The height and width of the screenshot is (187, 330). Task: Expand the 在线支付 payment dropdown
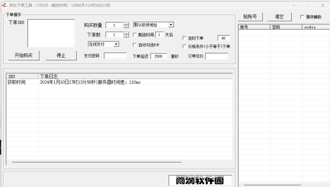pyautogui.click(x=116, y=44)
